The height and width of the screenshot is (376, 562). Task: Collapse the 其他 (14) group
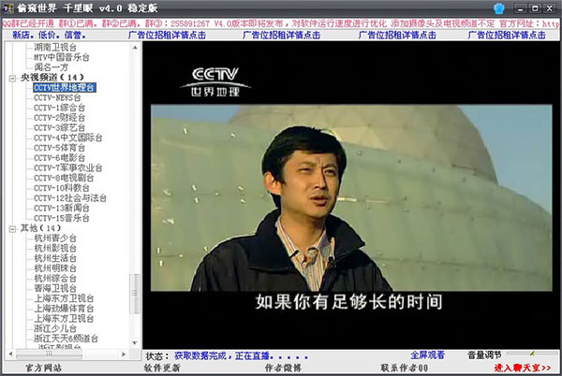pos(12,228)
